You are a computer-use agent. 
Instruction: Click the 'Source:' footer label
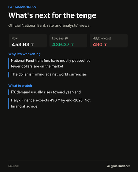(13, 166)
